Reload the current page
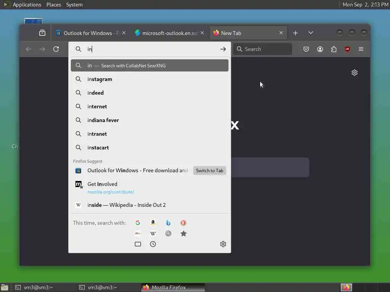Image resolution: width=390 pixels, height=292 pixels. click(x=56, y=49)
